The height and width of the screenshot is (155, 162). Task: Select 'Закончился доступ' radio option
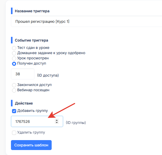(14, 85)
